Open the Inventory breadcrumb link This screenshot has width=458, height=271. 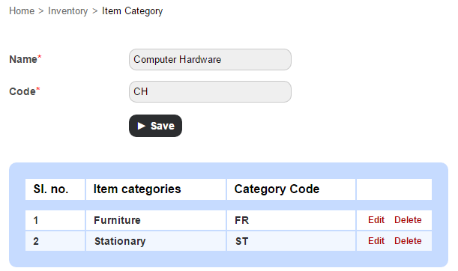tap(67, 11)
